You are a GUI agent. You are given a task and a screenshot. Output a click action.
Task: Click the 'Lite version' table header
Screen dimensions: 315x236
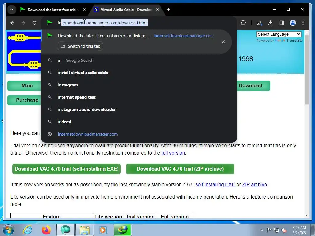point(108,216)
